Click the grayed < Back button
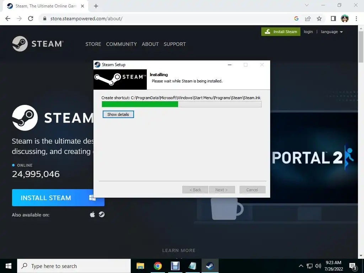This screenshot has width=364, height=273. click(195, 190)
